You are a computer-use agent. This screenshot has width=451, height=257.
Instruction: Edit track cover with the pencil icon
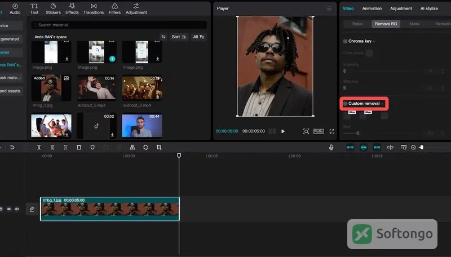[32, 209]
